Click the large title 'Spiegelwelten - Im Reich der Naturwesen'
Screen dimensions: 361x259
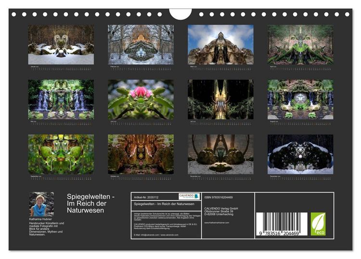[x=90, y=203]
